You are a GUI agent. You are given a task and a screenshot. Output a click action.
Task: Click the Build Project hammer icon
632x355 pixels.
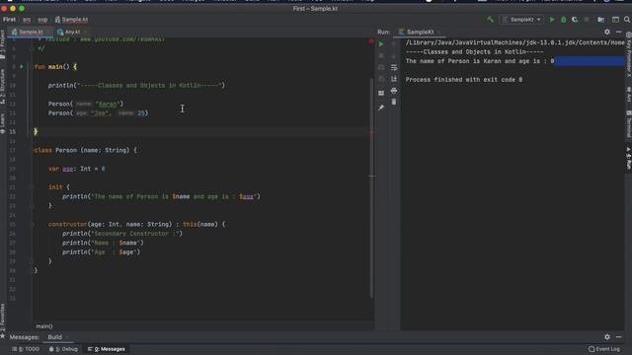click(x=490, y=20)
